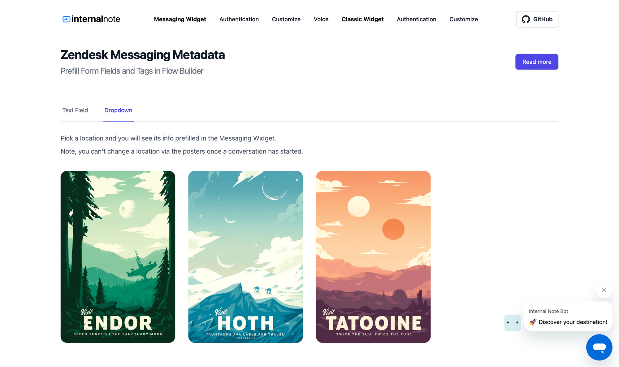Click the bot avatar with two dots
This screenshot has height=367, width=619.
point(513,323)
